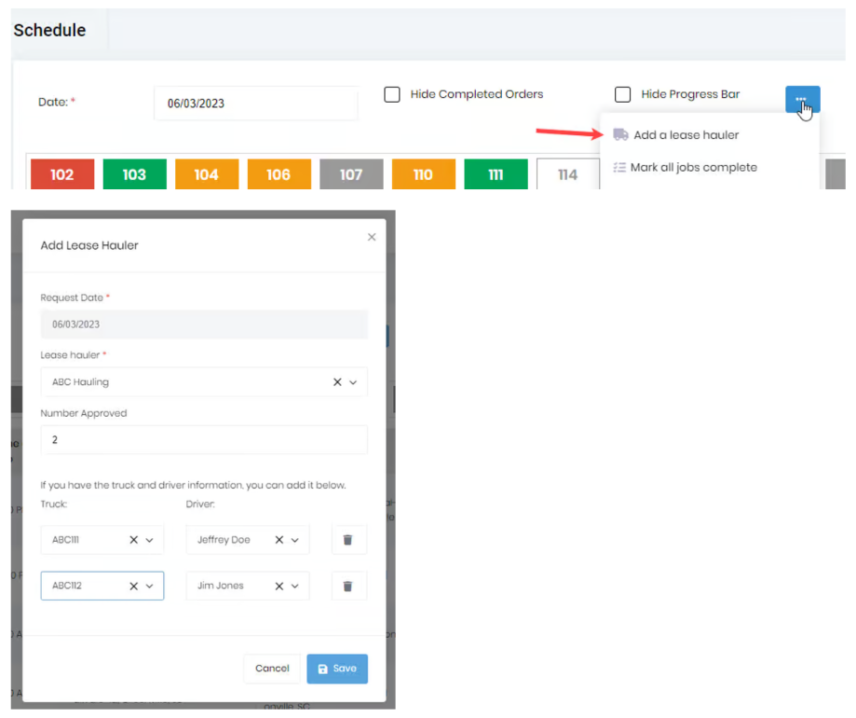The image size is (856, 718).
Task: Clear the ABC Hauling lease hauler selection
Action: tap(337, 382)
